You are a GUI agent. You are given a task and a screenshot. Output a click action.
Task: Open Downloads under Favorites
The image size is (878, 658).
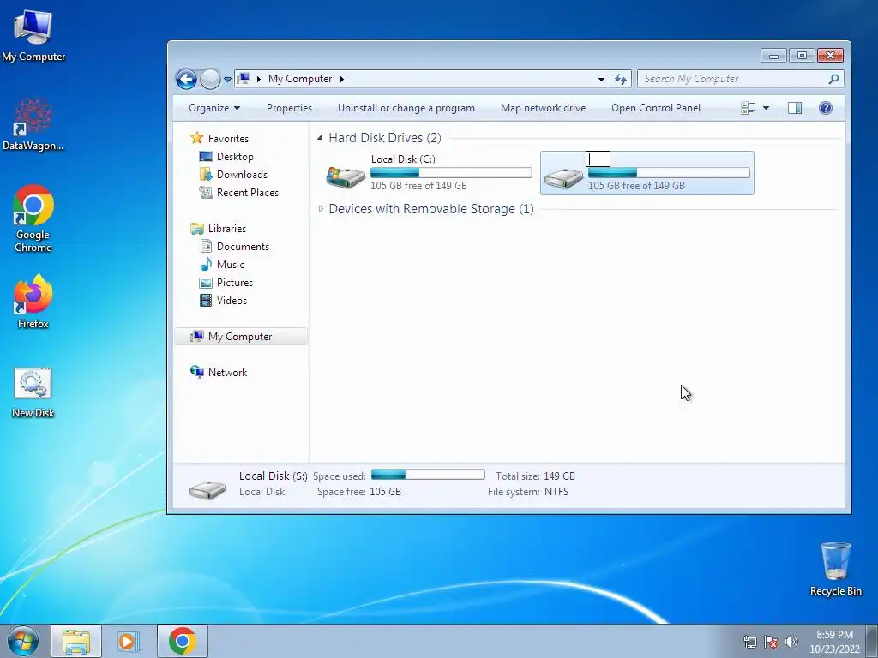click(x=242, y=175)
